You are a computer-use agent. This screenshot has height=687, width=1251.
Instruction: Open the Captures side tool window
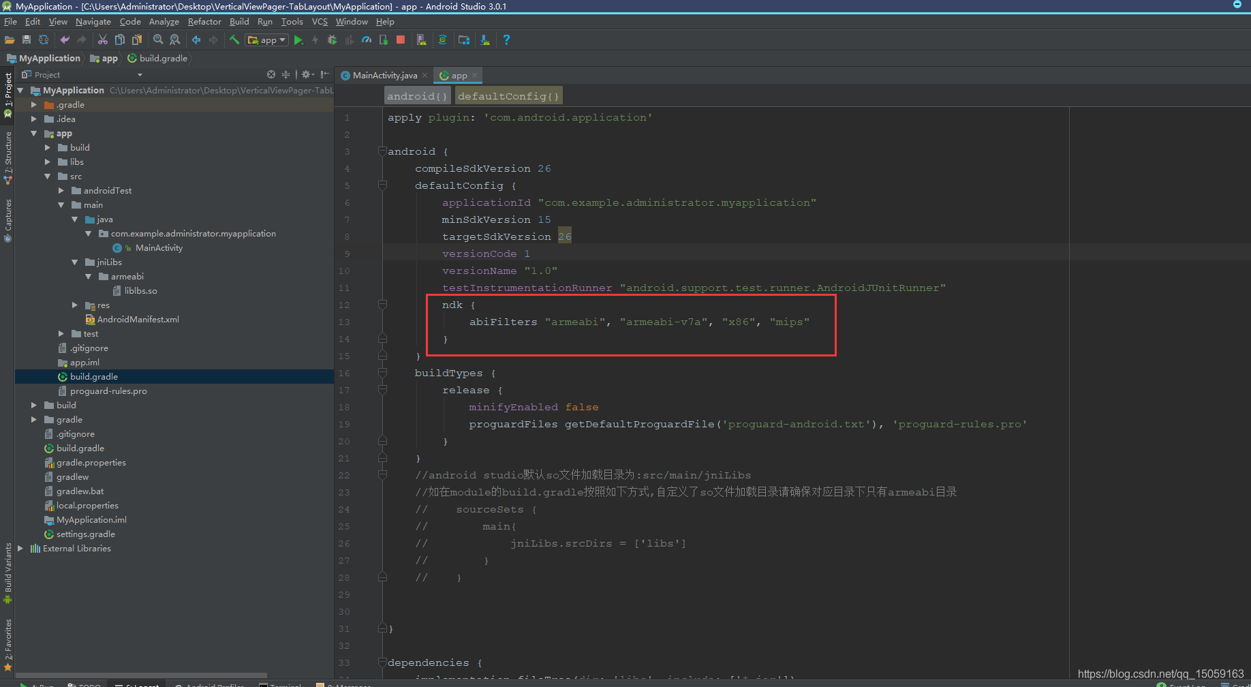point(8,219)
